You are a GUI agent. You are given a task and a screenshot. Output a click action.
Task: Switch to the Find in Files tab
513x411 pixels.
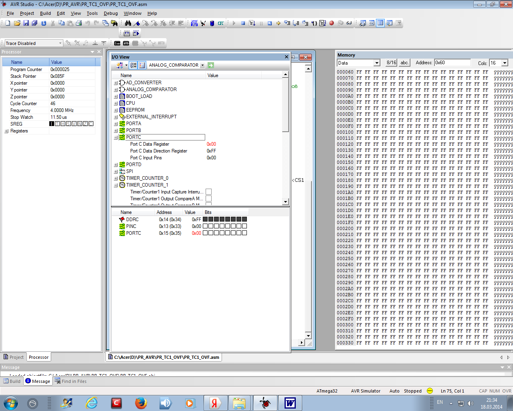coord(71,381)
